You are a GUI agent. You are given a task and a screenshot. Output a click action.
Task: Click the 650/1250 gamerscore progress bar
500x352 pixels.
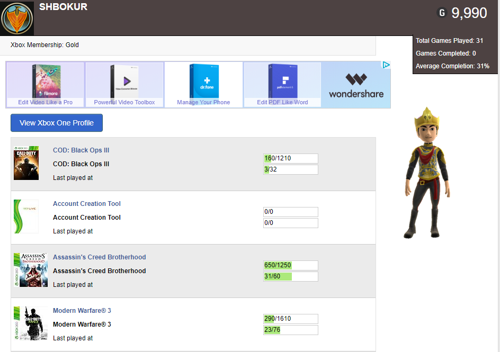pyautogui.click(x=290, y=265)
